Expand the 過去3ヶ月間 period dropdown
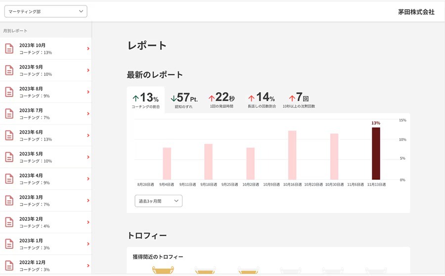The height and width of the screenshot is (276, 445). tap(158, 201)
